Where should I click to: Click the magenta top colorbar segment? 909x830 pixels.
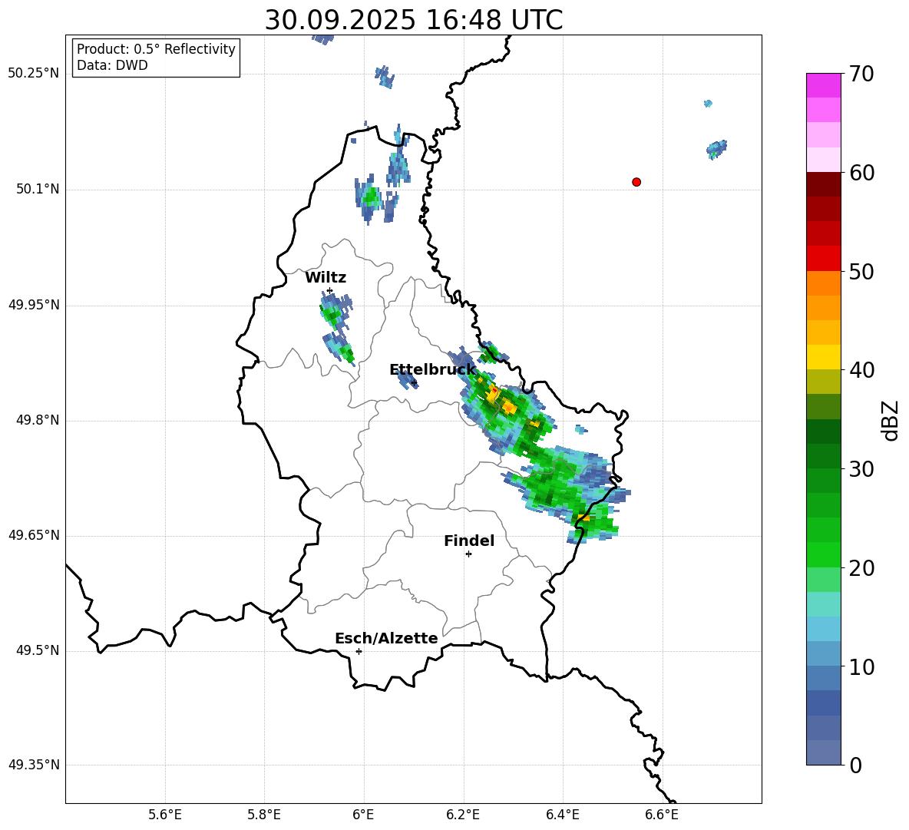coord(824,85)
